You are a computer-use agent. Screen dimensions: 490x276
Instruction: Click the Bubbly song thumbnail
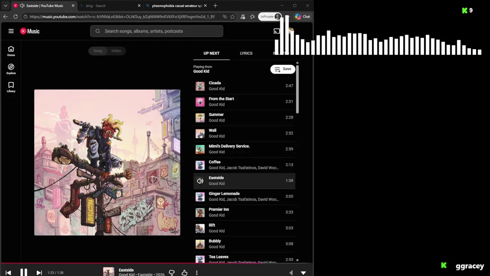(x=200, y=244)
